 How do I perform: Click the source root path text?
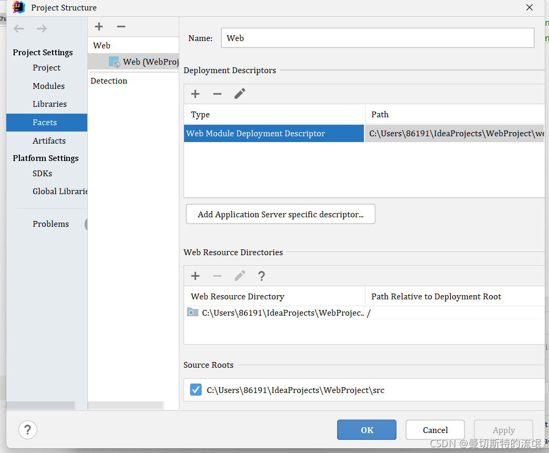click(296, 390)
